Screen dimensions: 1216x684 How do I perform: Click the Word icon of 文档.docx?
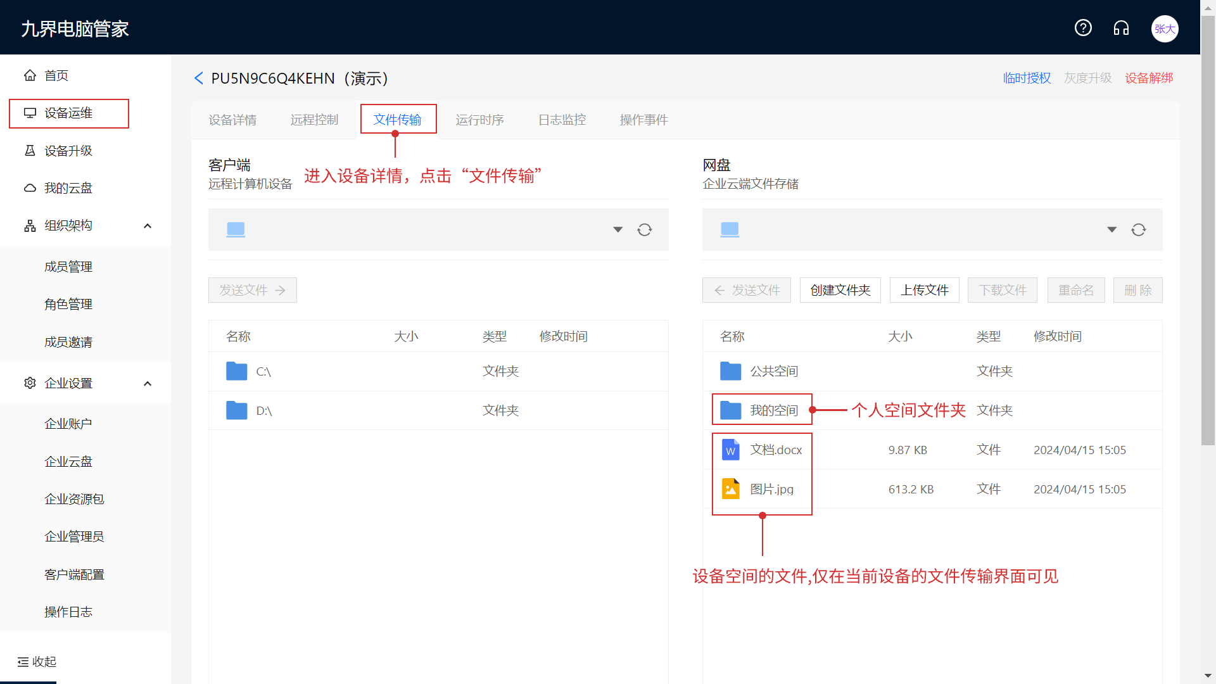pyautogui.click(x=731, y=450)
